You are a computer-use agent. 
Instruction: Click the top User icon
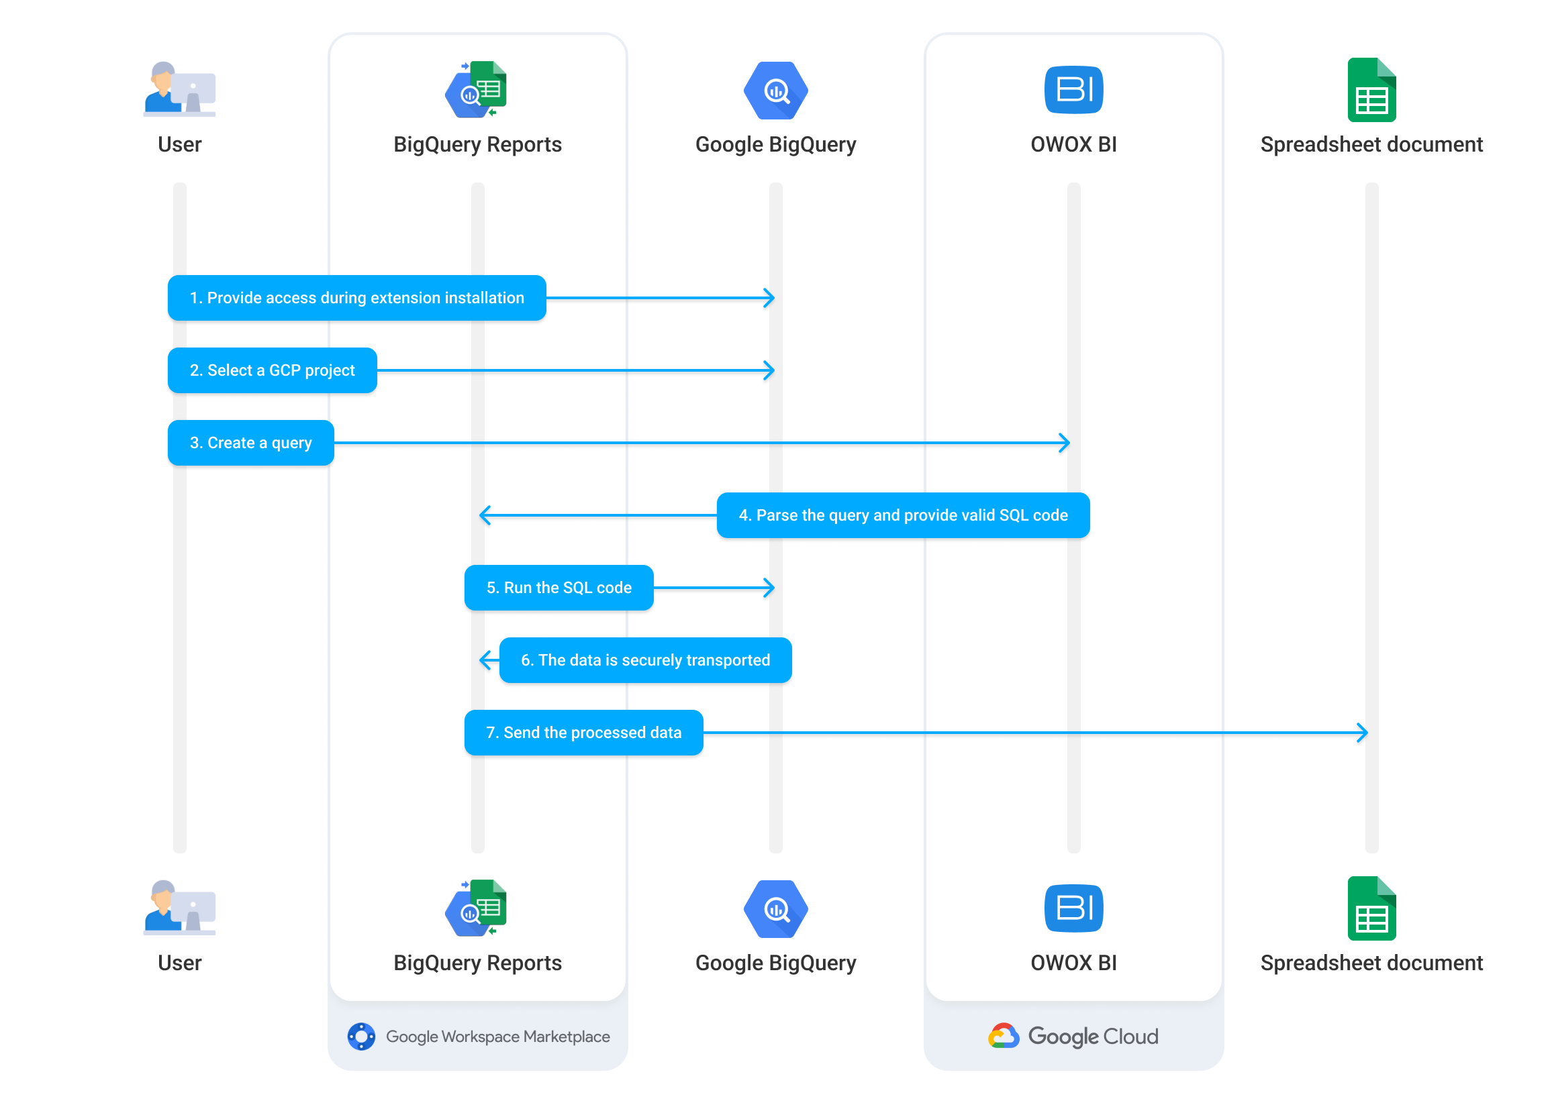179,89
